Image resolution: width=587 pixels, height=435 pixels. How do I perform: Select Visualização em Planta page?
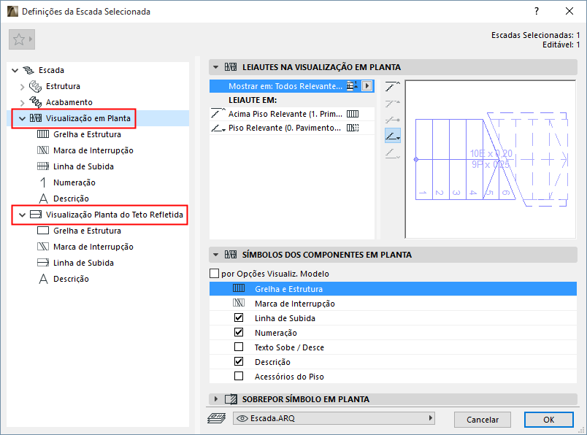88,118
